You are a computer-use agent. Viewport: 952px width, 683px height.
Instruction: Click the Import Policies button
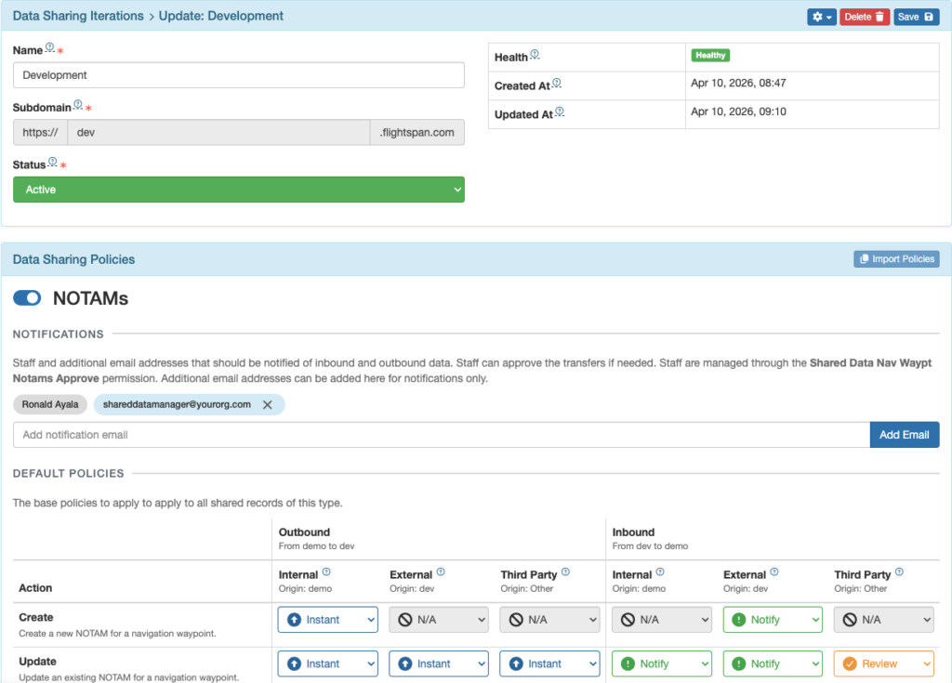[896, 259]
